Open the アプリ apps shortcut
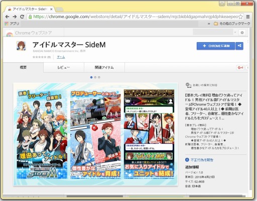Viewport: 257px width, 201px height. tap(12, 24)
